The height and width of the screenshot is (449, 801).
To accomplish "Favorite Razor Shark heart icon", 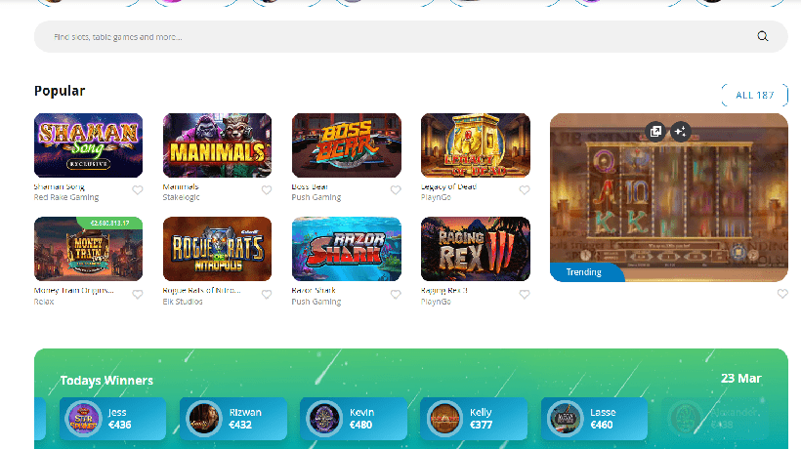I will tap(396, 295).
